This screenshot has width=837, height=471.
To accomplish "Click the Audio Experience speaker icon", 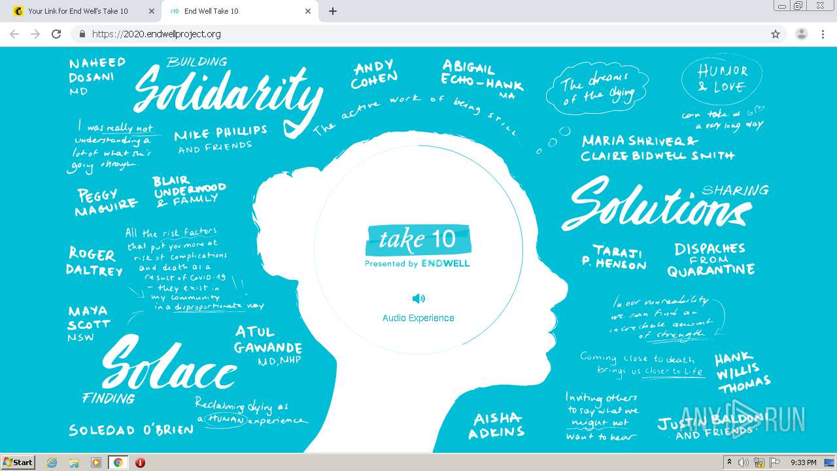I will pyautogui.click(x=418, y=299).
